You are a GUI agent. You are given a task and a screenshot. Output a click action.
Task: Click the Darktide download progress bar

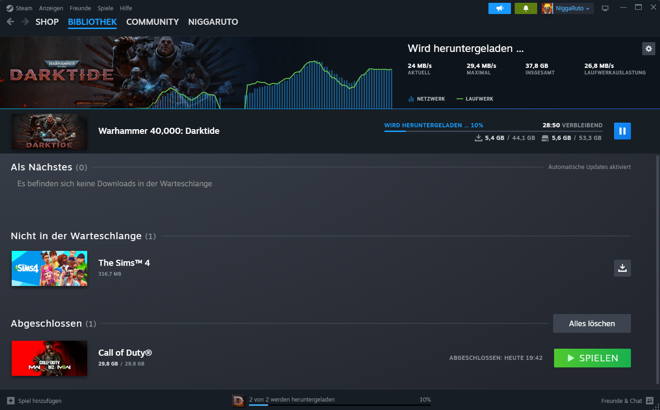tap(493, 131)
